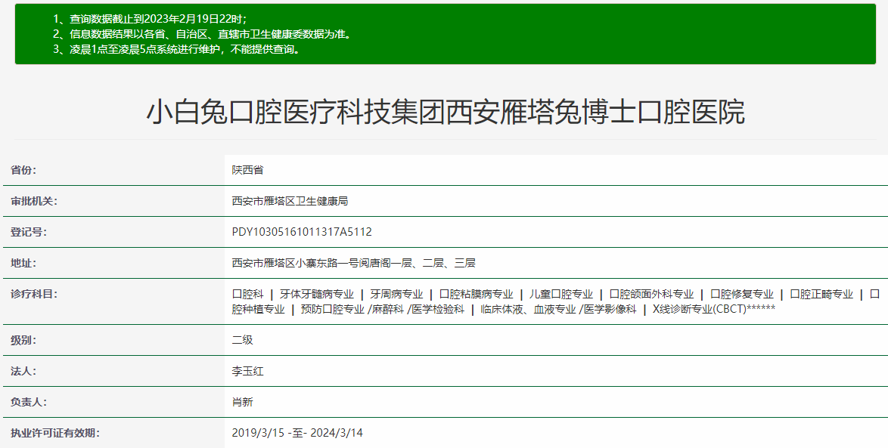
Task: Click 口腔正畸专业 in the departments list
Action: pyautogui.click(x=821, y=294)
